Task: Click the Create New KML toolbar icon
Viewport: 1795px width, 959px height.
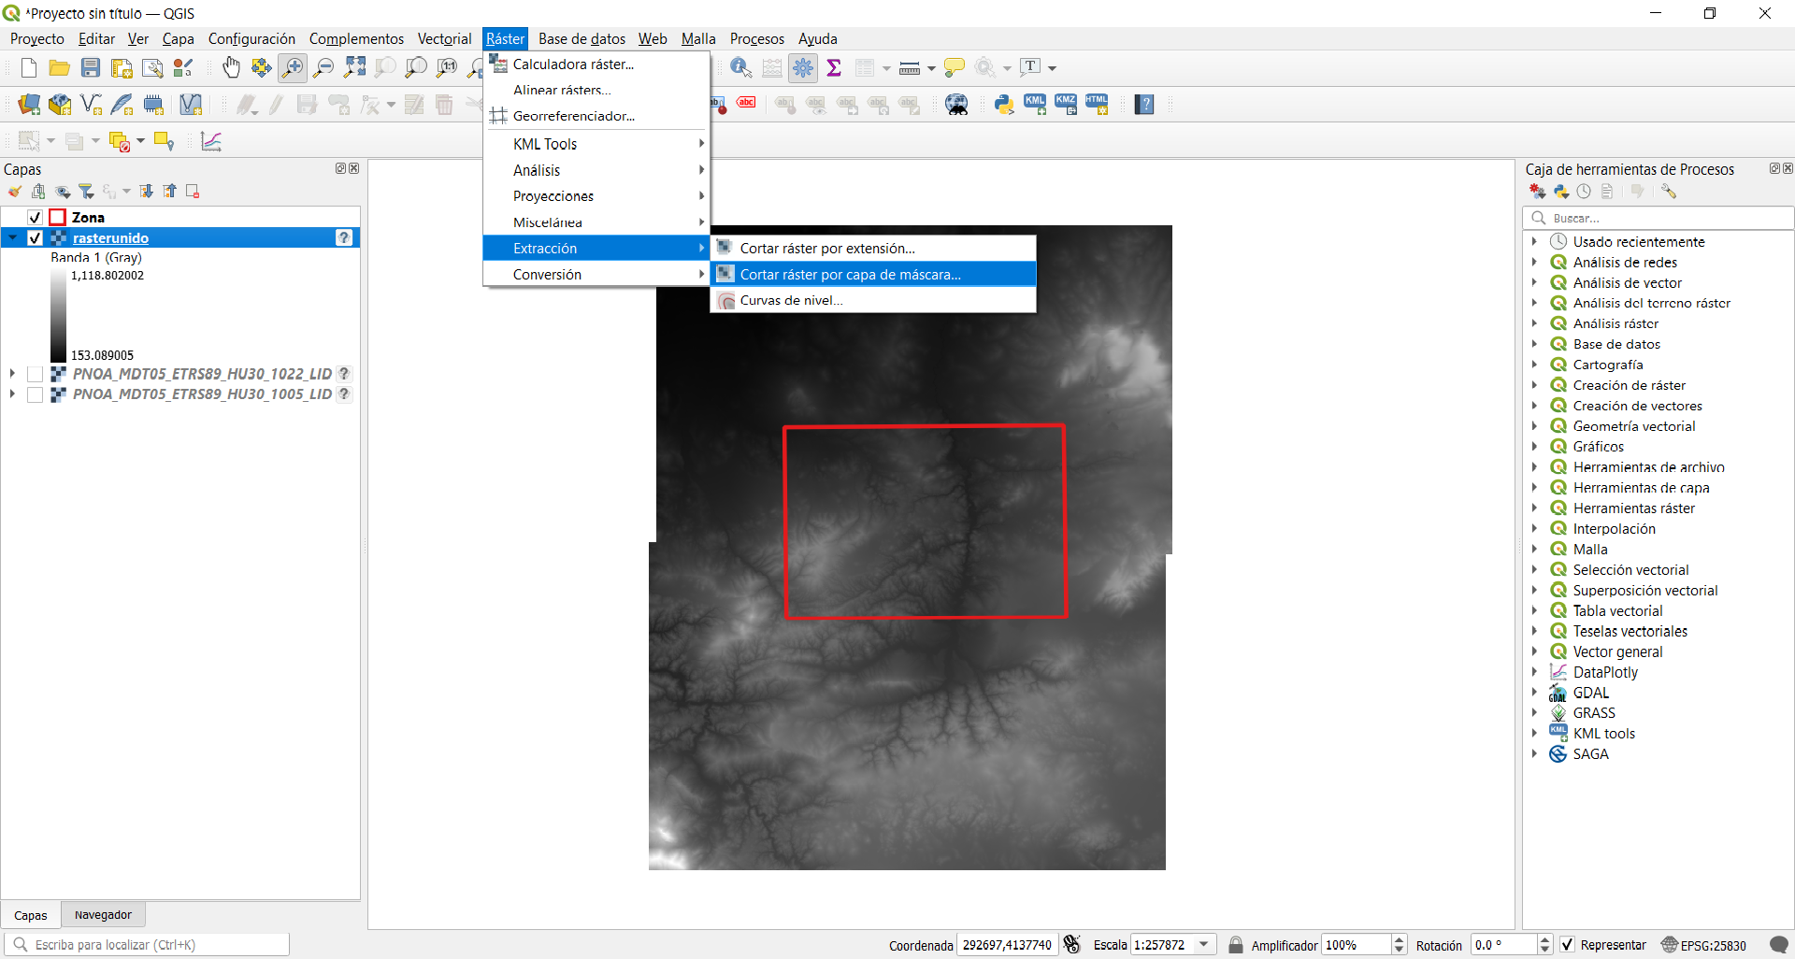Action: tap(1035, 104)
